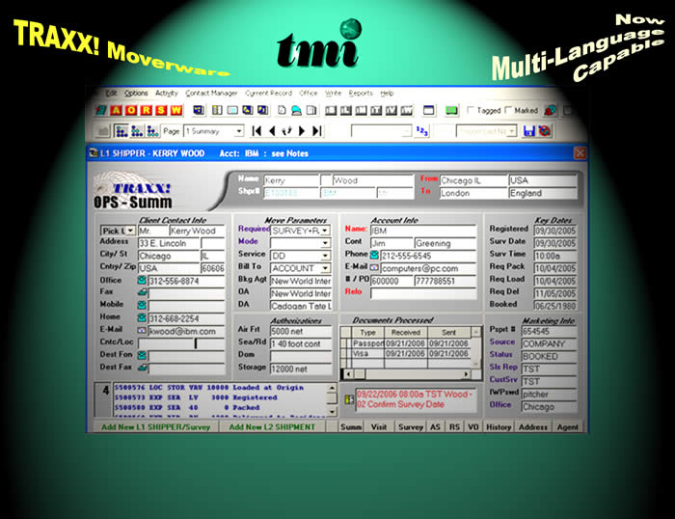Switch to the History tab

(x=499, y=426)
